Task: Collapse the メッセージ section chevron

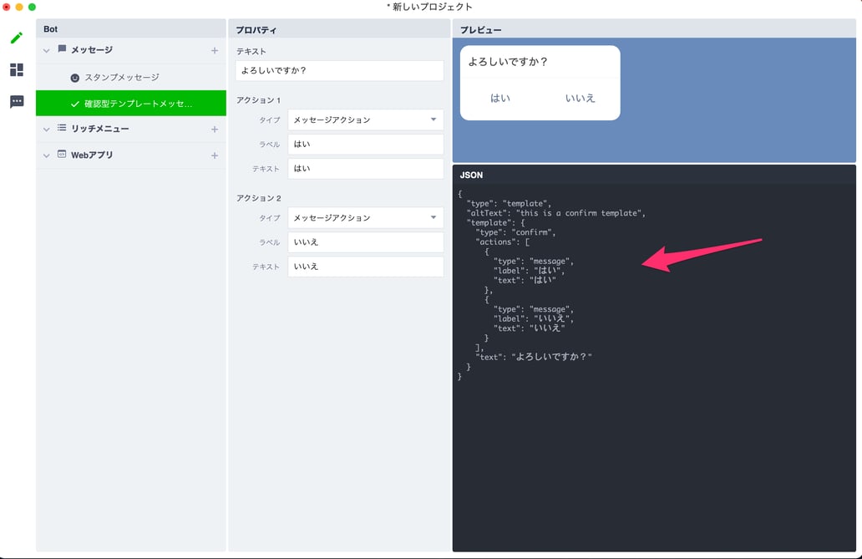Action: [x=47, y=50]
